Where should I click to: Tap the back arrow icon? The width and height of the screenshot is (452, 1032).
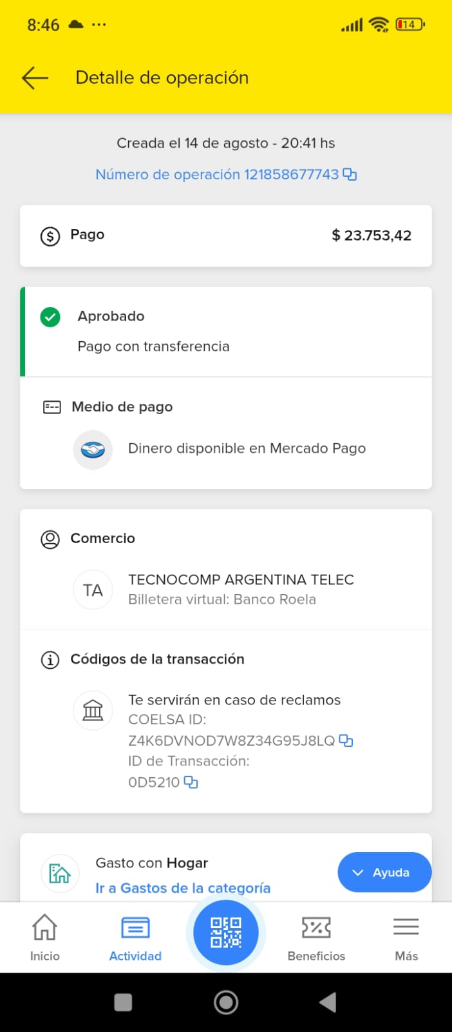pyautogui.click(x=35, y=78)
